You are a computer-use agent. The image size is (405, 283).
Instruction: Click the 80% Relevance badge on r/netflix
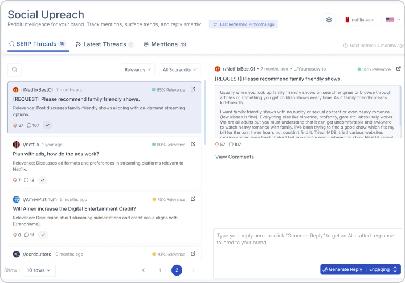(169, 145)
